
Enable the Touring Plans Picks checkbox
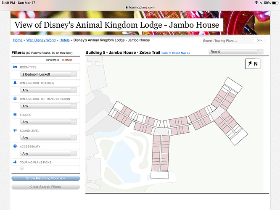pos(22,168)
